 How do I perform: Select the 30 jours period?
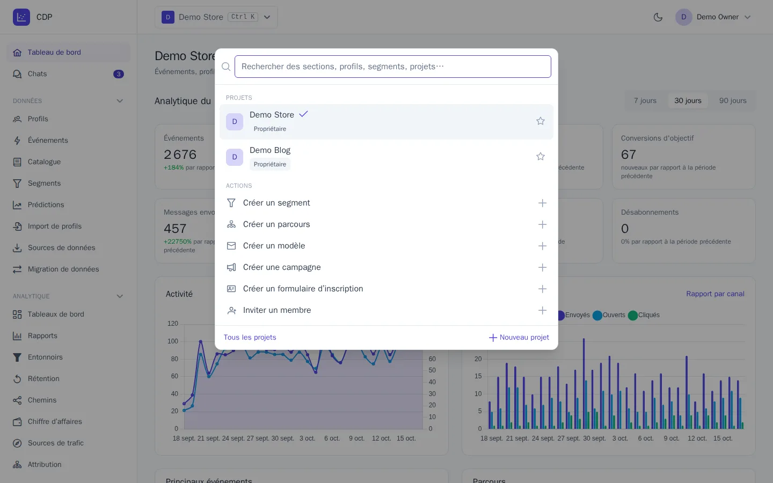(688, 101)
